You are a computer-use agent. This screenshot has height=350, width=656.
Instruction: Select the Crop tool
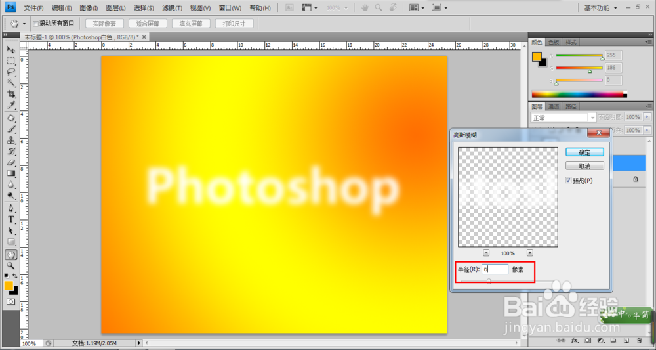[11, 94]
